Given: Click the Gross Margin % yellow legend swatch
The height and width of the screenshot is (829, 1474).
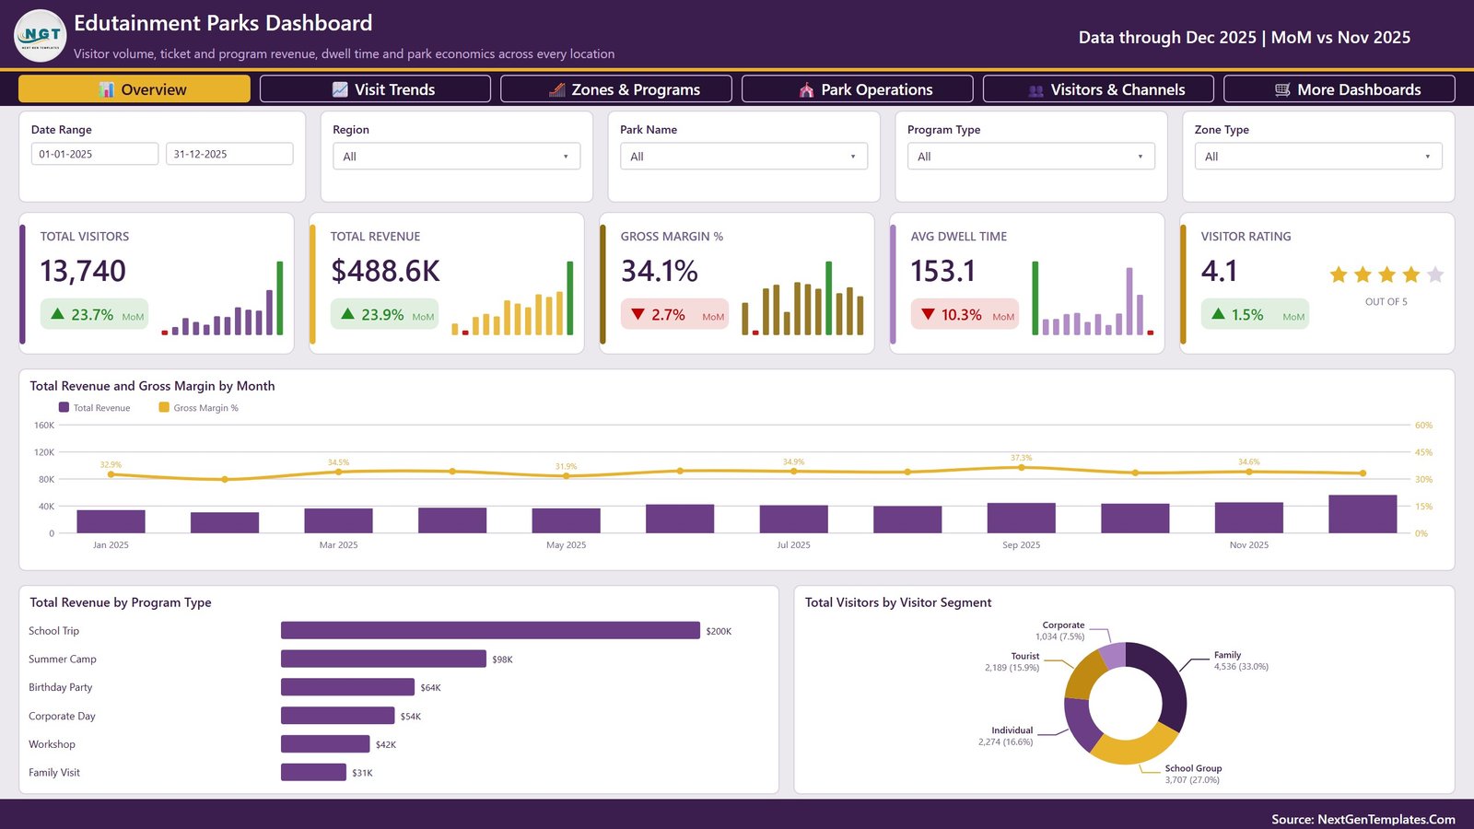Looking at the screenshot, I should pyautogui.click(x=164, y=407).
